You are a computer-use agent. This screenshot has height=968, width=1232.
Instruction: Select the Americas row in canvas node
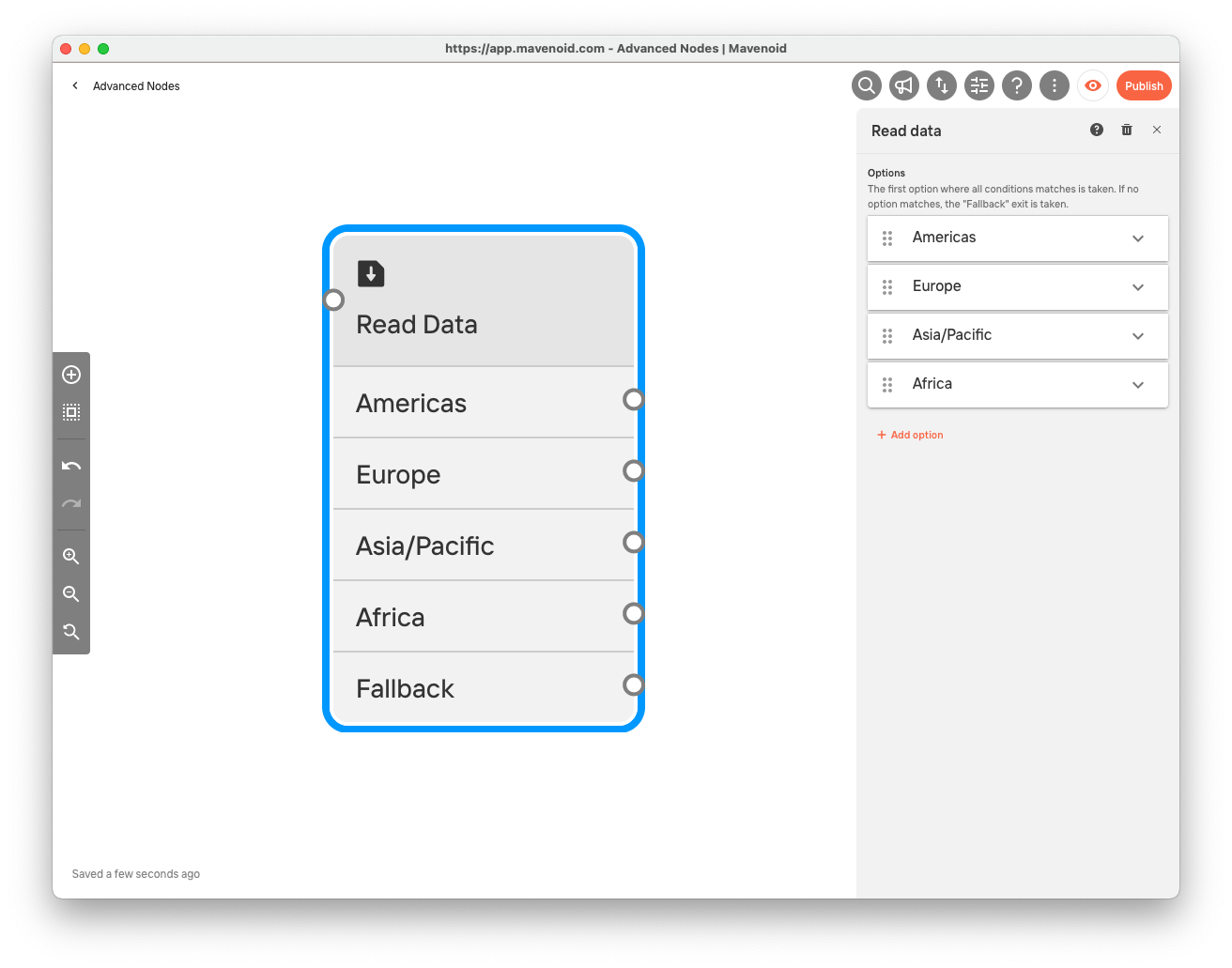click(x=484, y=403)
